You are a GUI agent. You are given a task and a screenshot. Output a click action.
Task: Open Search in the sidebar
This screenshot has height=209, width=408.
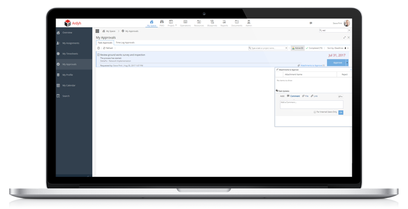tap(74, 96)
